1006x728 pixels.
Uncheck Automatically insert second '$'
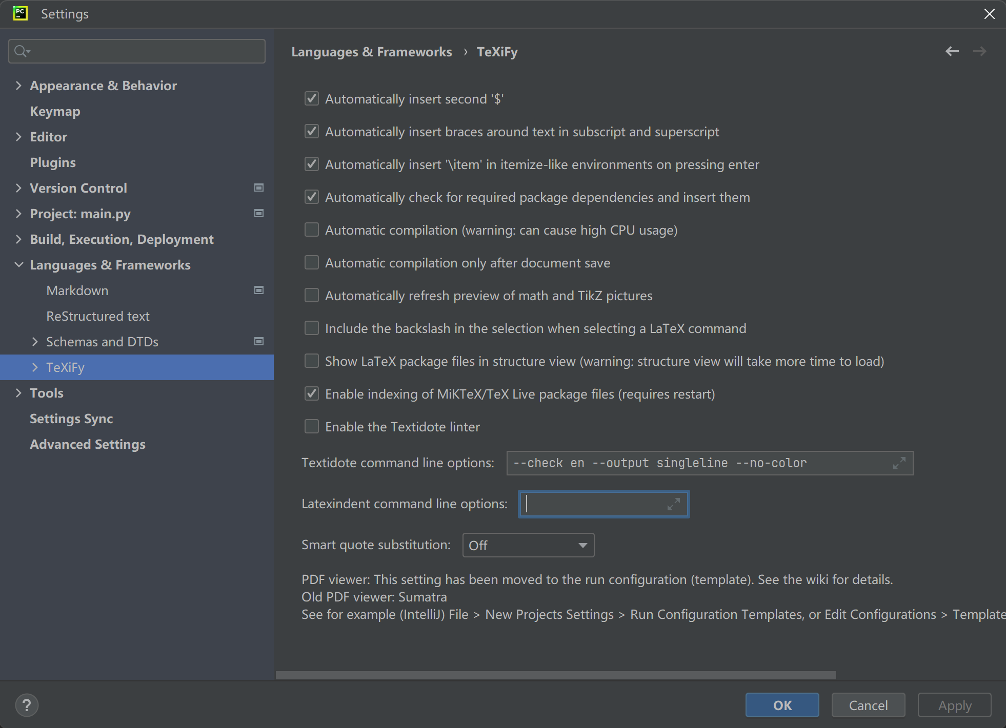tap(312, 99)
